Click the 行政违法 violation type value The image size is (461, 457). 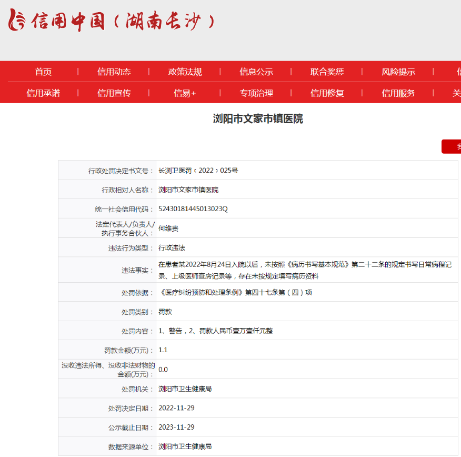click(172, 248)
